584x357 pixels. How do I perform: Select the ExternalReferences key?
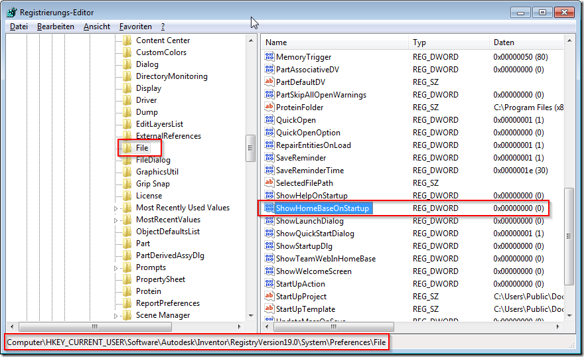point(169,136)
